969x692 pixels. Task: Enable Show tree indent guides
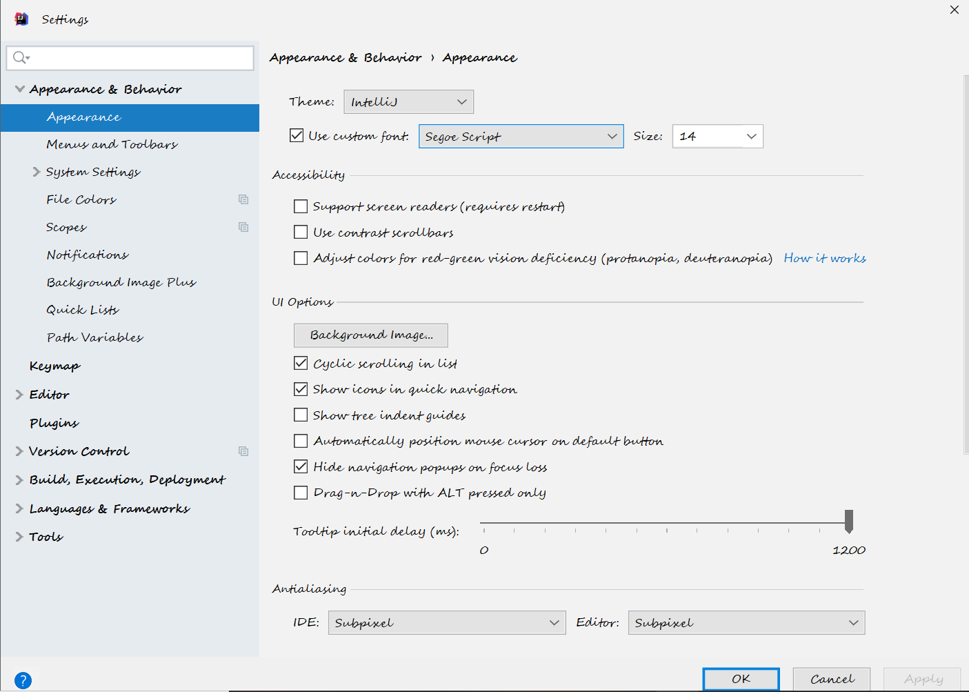pos(301,415)
